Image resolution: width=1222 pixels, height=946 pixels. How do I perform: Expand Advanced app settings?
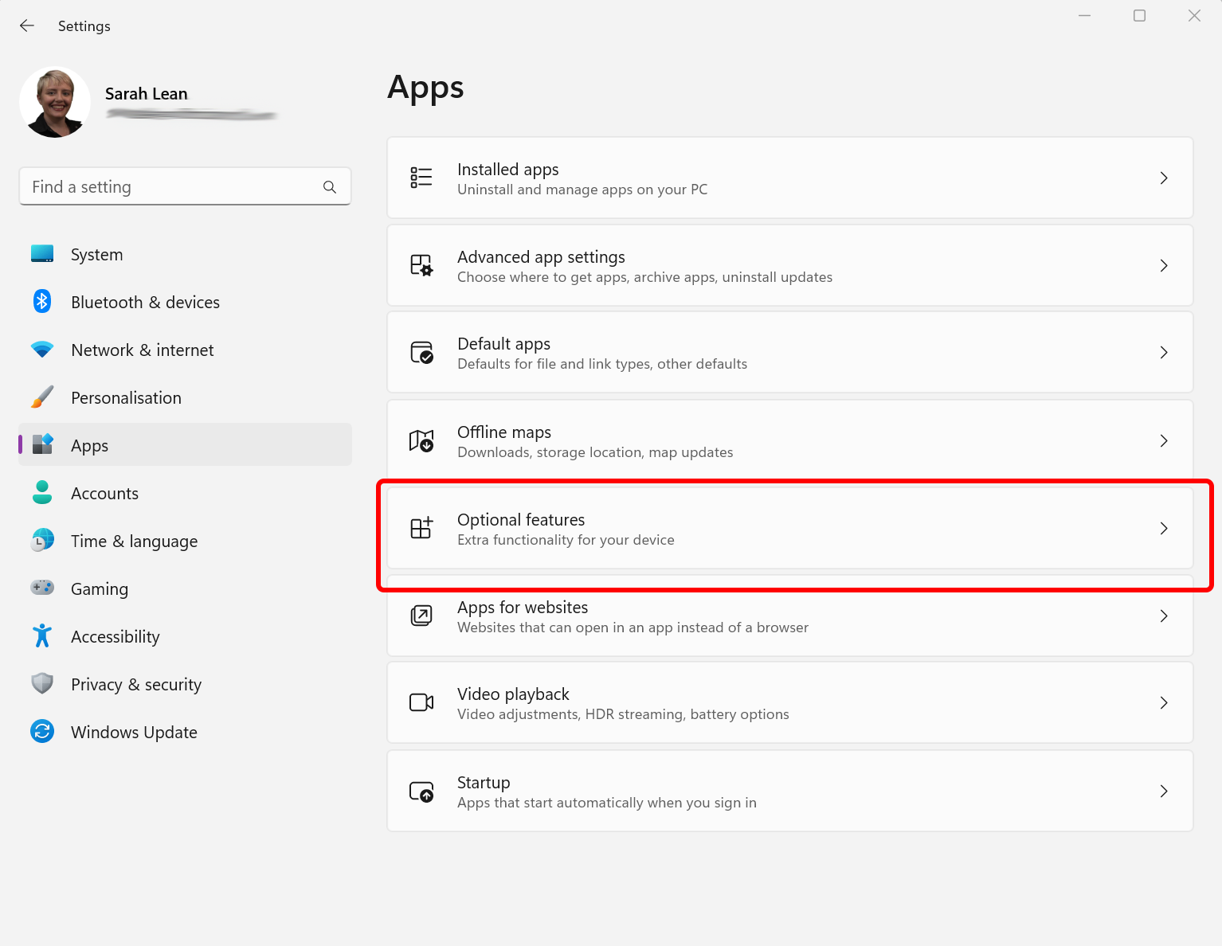pyautogui.click(x=1164, y=265)
